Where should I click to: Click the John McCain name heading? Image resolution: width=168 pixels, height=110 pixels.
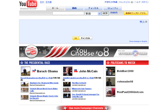(x=88, y=71)
